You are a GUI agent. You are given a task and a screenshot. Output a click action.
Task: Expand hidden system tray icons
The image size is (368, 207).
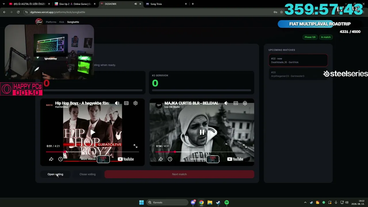(x=305, y=202)
